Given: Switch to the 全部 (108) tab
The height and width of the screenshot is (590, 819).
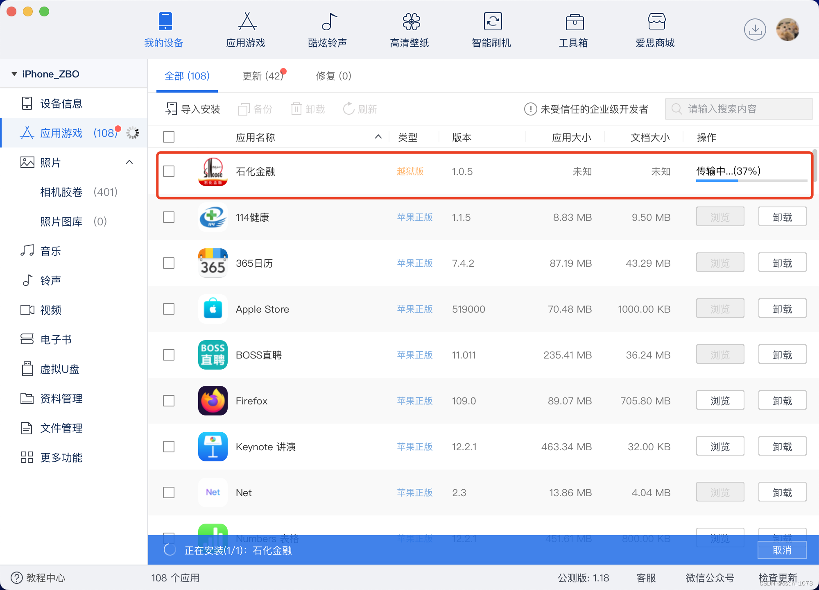Looking at the screenshot, I should (x=187, y=76).
